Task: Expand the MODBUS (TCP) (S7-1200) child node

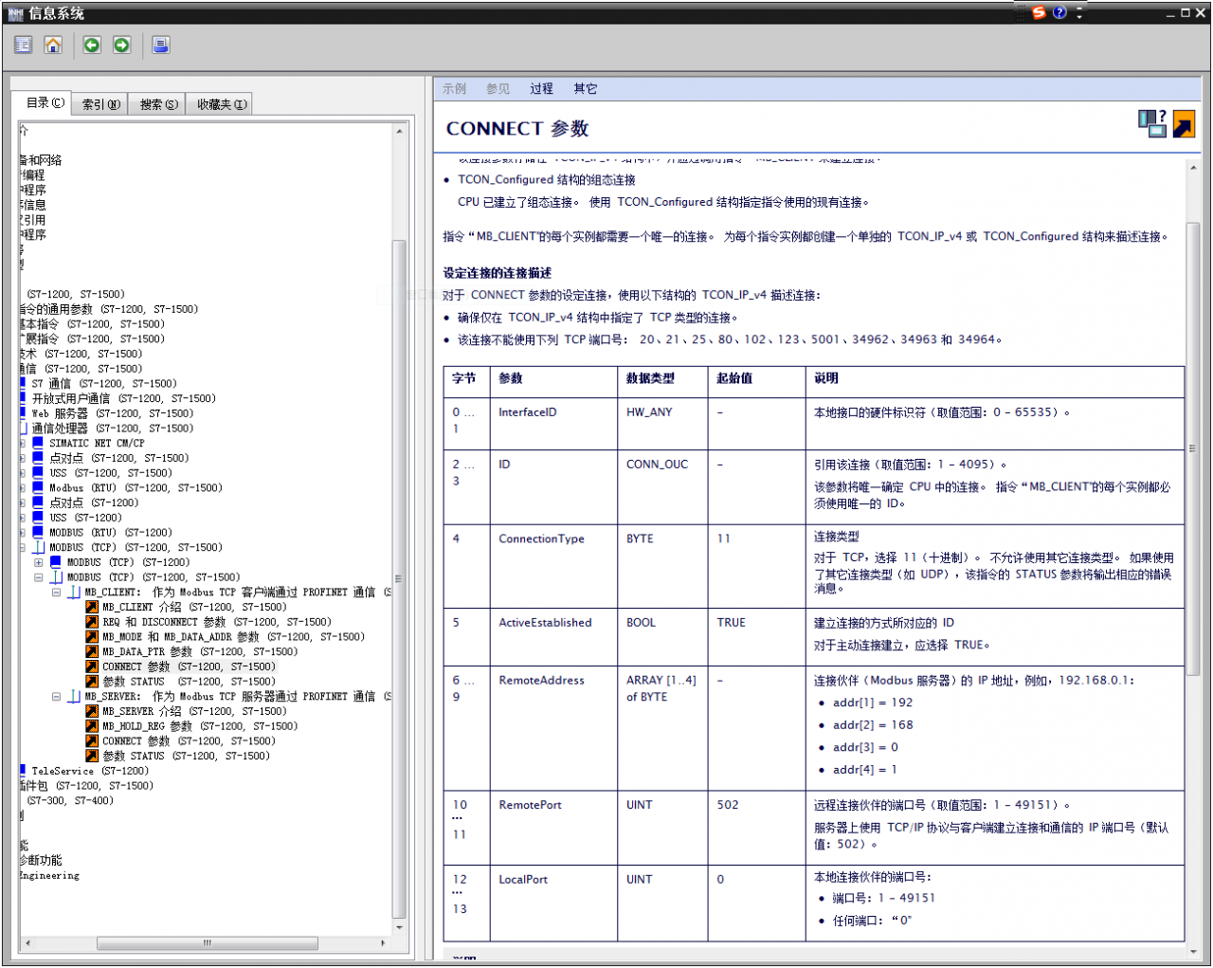Action: [x=38, y=562]
